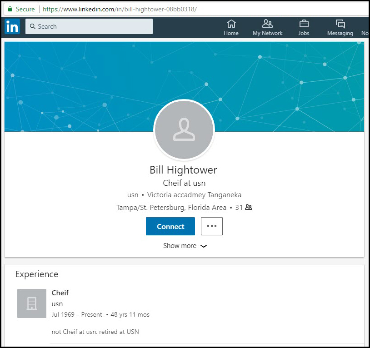The height and width of the screenshot is (348, 370).
Task: Open My Network people icon
Action: 267,24
